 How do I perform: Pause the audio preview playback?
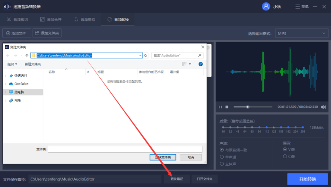coord(220,107)
